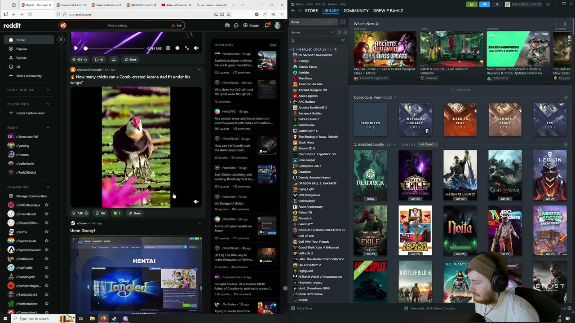Viewport: 575px width, 323px height.
Task: Open video settings gear in Reddit player
Action: coord(177,48)
